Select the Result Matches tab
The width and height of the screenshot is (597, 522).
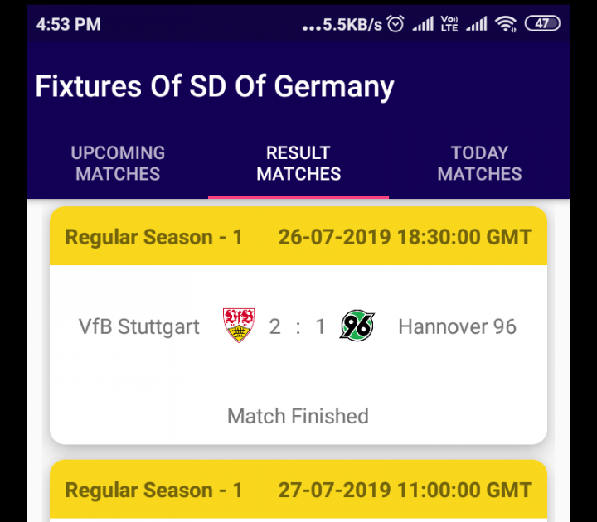coord(298,163)
